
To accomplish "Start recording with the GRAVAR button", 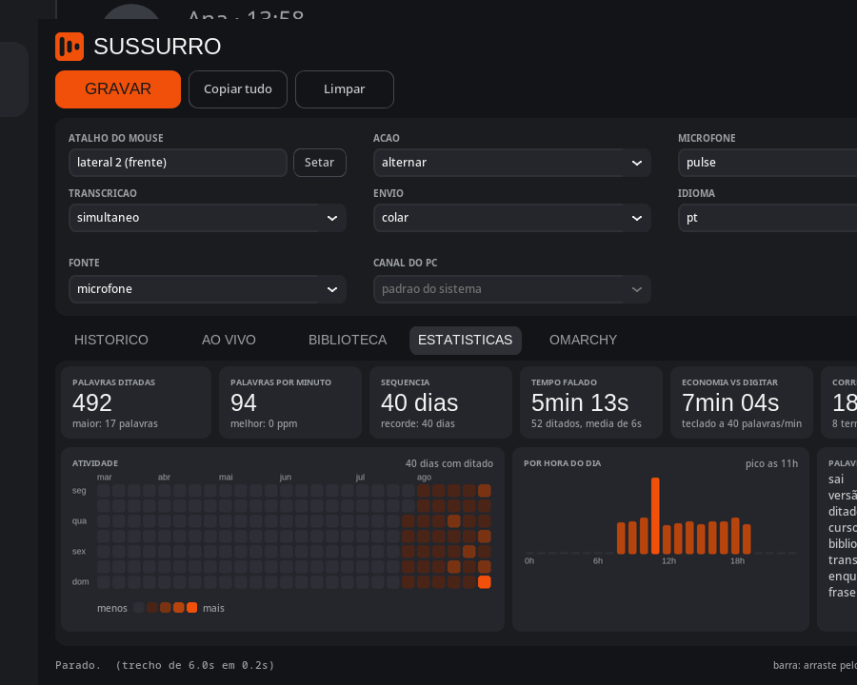I will (x=118, y=89).
